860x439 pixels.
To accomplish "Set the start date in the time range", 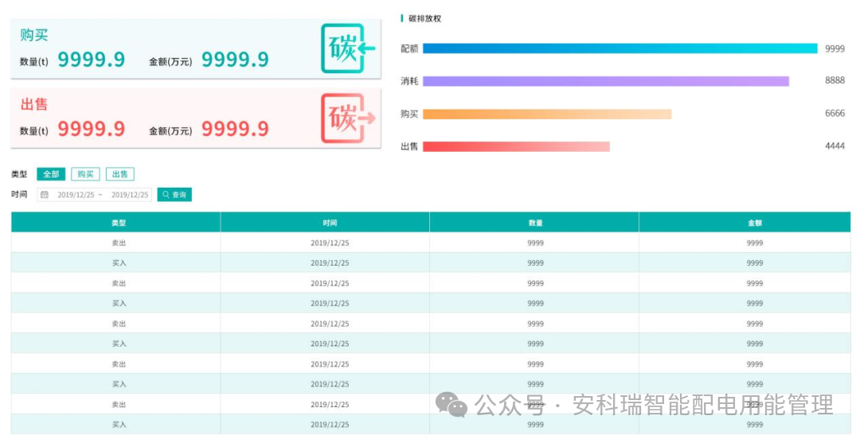I will (x=76, y=195).
